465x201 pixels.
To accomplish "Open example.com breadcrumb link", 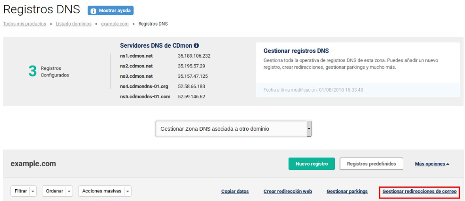I will click(x=115, y=24).
